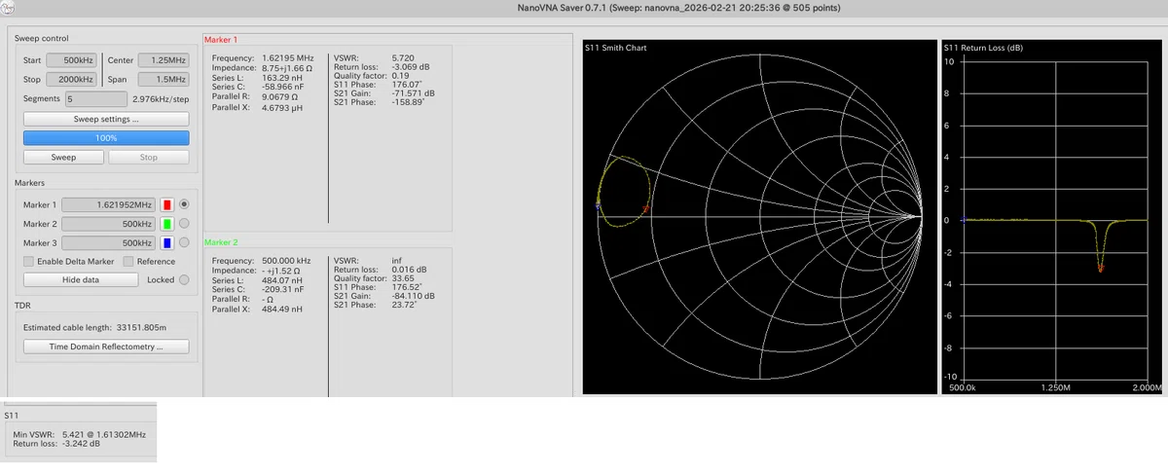
Task: Click the red Marker 1 data heading
Action: 221,39
